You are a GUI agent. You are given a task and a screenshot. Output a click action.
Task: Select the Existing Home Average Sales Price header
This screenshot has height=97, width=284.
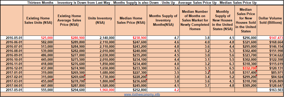(x=69, y=20)
